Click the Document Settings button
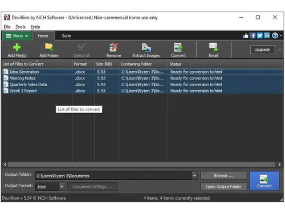The height and width of the screenshot is (214, 285). pyautogui.click(x=92, y=187)
